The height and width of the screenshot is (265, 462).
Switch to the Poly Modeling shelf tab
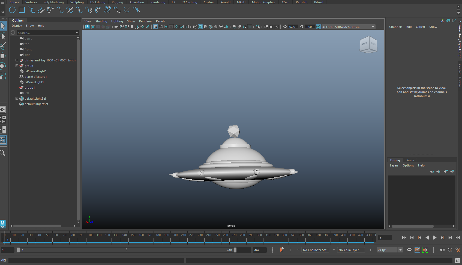click(54, 2)
